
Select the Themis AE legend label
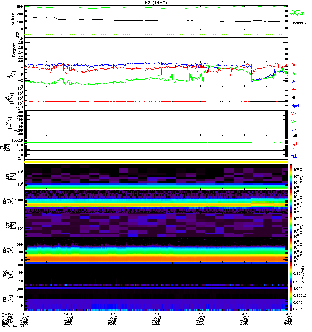[x=300, y=23]
